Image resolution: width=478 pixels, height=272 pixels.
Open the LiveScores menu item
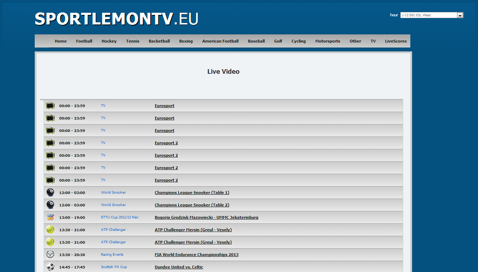point(396,41)
